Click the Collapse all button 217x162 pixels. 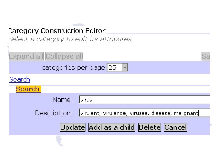(x=64, y=56)
